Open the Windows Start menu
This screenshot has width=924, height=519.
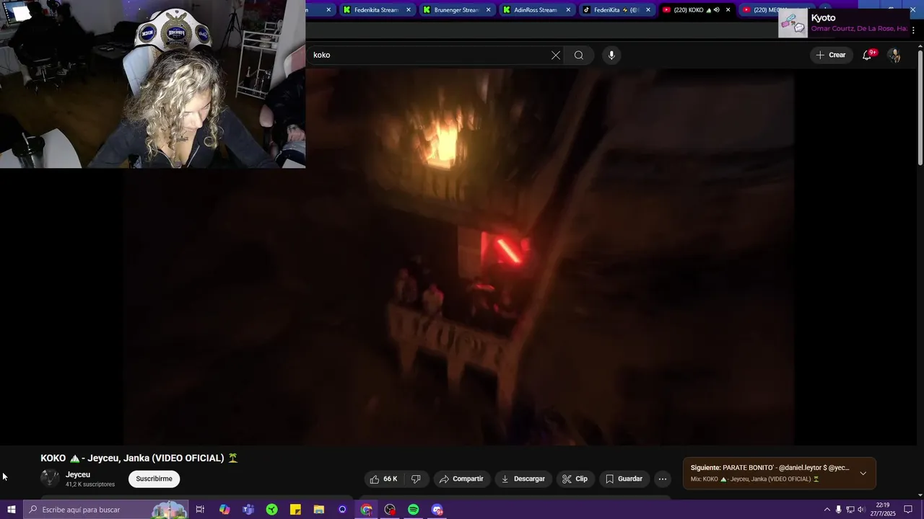(11, 510)
